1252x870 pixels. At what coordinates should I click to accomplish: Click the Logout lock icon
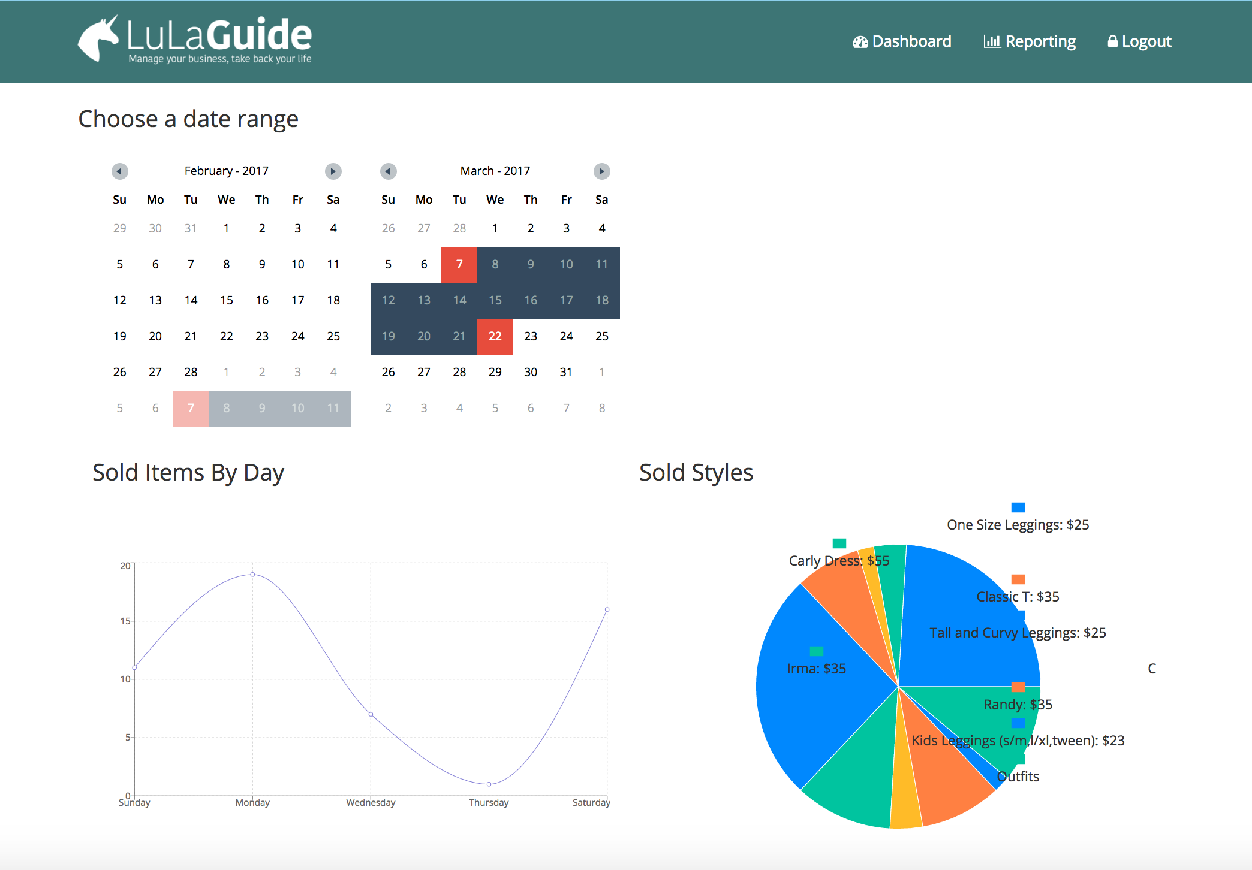[1112, 41]
